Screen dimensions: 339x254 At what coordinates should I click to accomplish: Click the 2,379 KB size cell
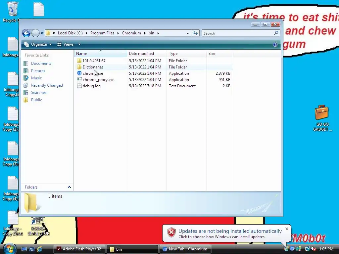(x=223, y=73)
